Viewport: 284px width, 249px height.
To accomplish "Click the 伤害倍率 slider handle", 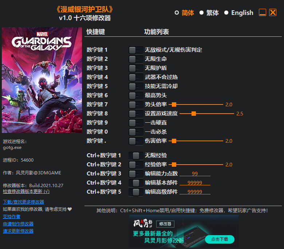I will (x=174, y=141).
